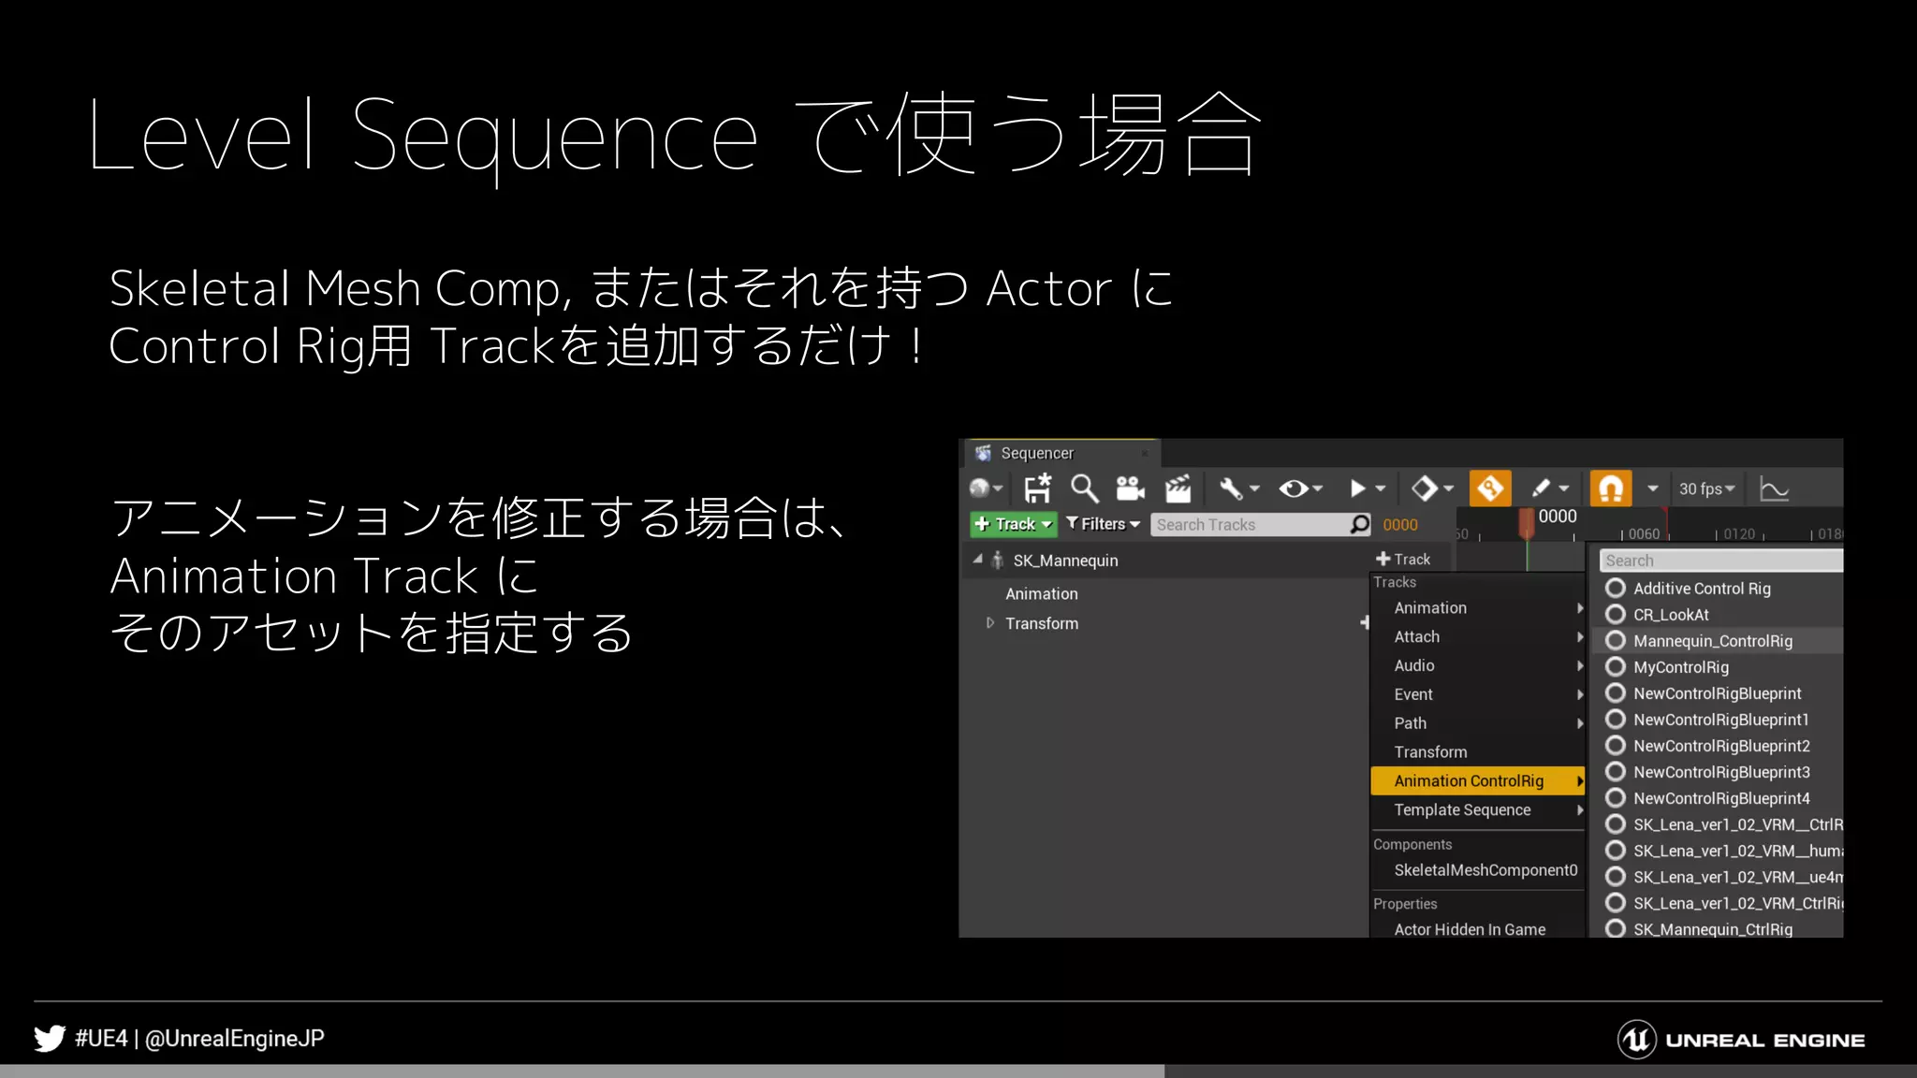Click the Unreal Engine logo
Screen dimensions: 1917x1078
(x=1741, y=1040)
